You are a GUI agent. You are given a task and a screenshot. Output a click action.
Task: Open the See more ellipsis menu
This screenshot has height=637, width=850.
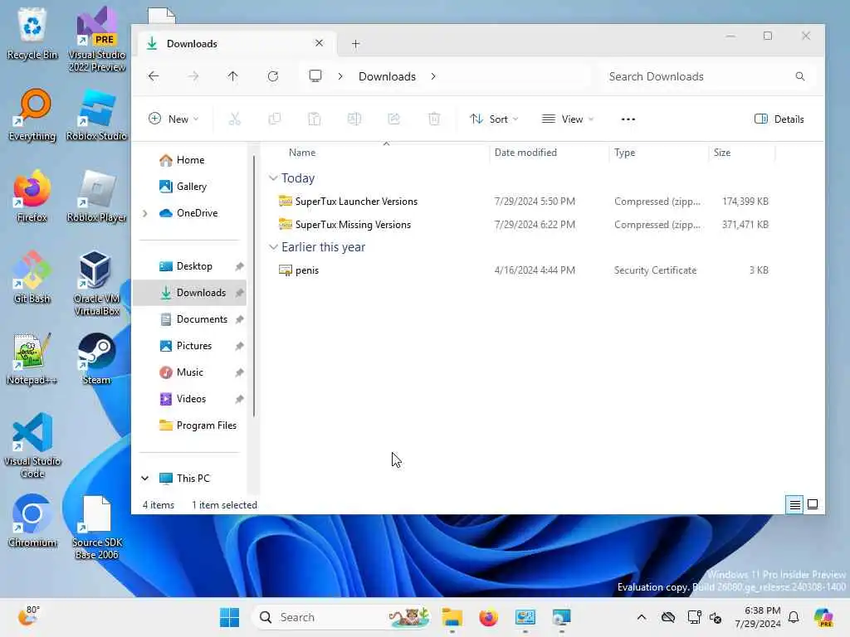[628, 119]
